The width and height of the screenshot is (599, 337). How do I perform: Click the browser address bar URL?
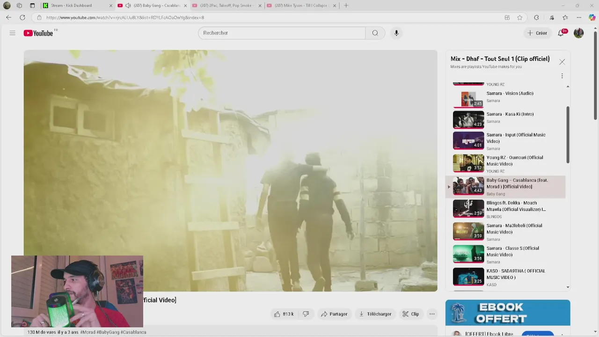click(125, 17)
